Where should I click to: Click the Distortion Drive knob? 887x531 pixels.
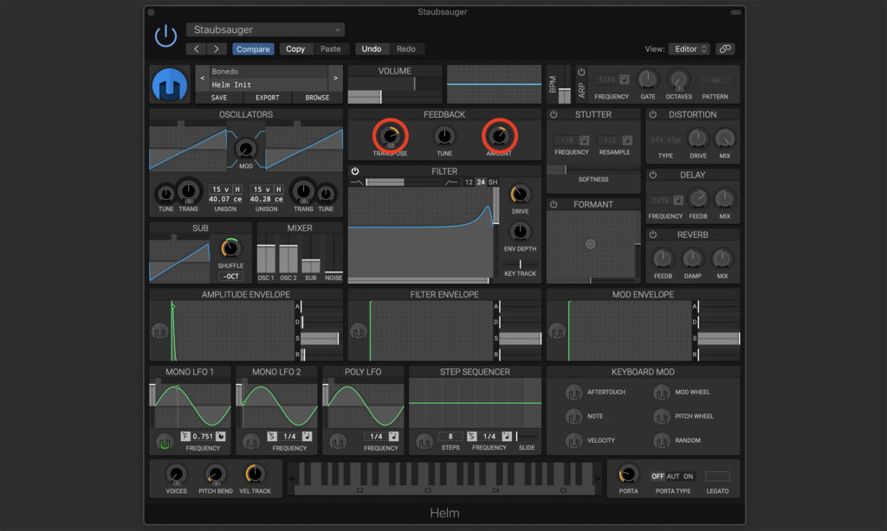pyautogui.click(x=698, y=138)
